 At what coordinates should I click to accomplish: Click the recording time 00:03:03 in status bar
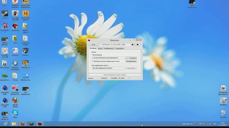104,78
